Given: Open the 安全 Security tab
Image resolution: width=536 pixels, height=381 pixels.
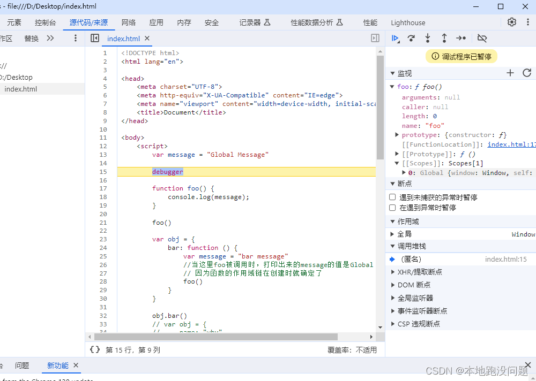Looking at the screenshot, I should tap(212, 22).
